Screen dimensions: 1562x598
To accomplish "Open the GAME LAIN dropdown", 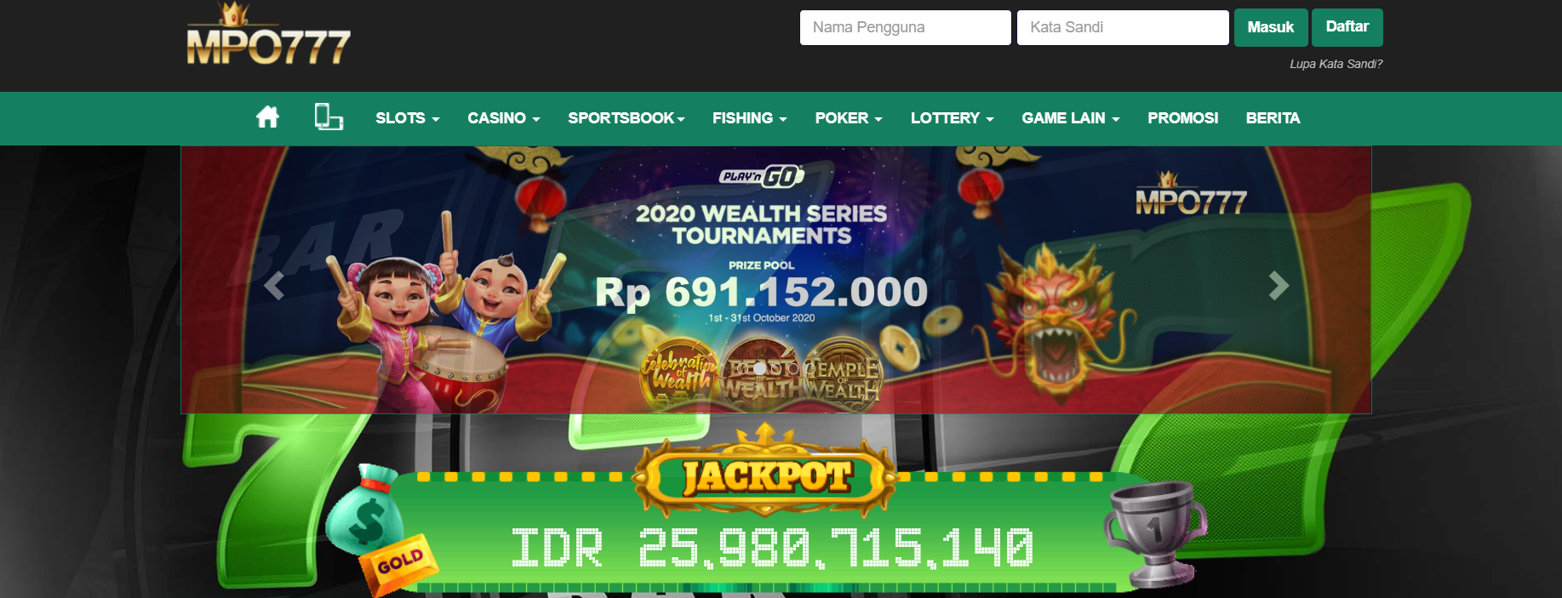I will coord(1071,118).
